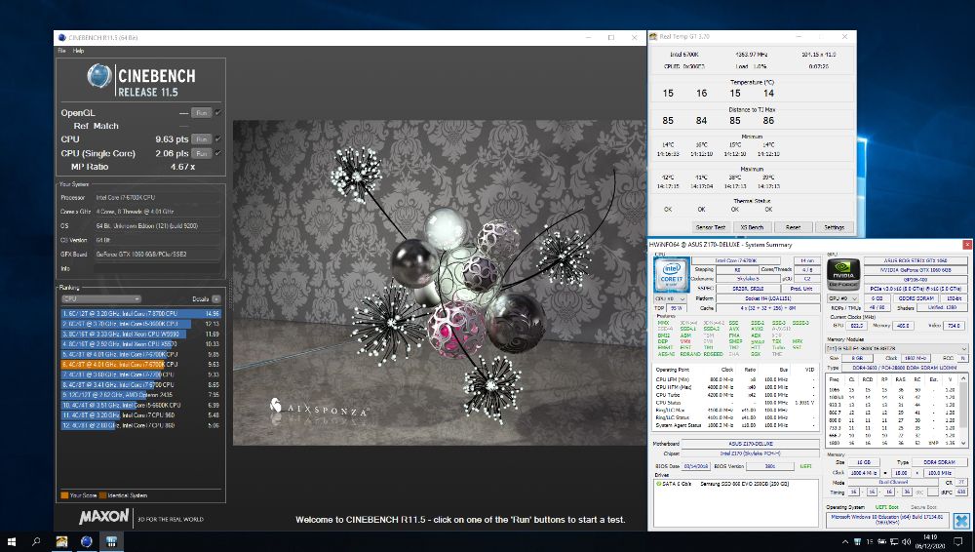Click the Intel Z170 chipset field
Viewport: 975px width, 552px height.
[x=751, y=453]
